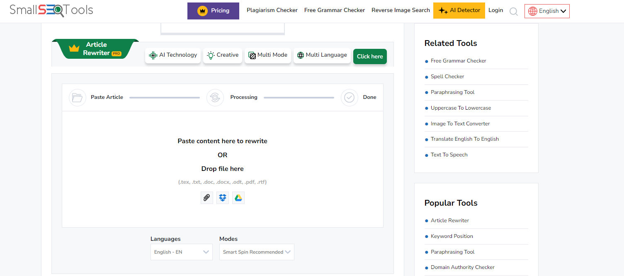Open Image To Text Converter link
Screen dimensions: 624x276
[460, 124]
